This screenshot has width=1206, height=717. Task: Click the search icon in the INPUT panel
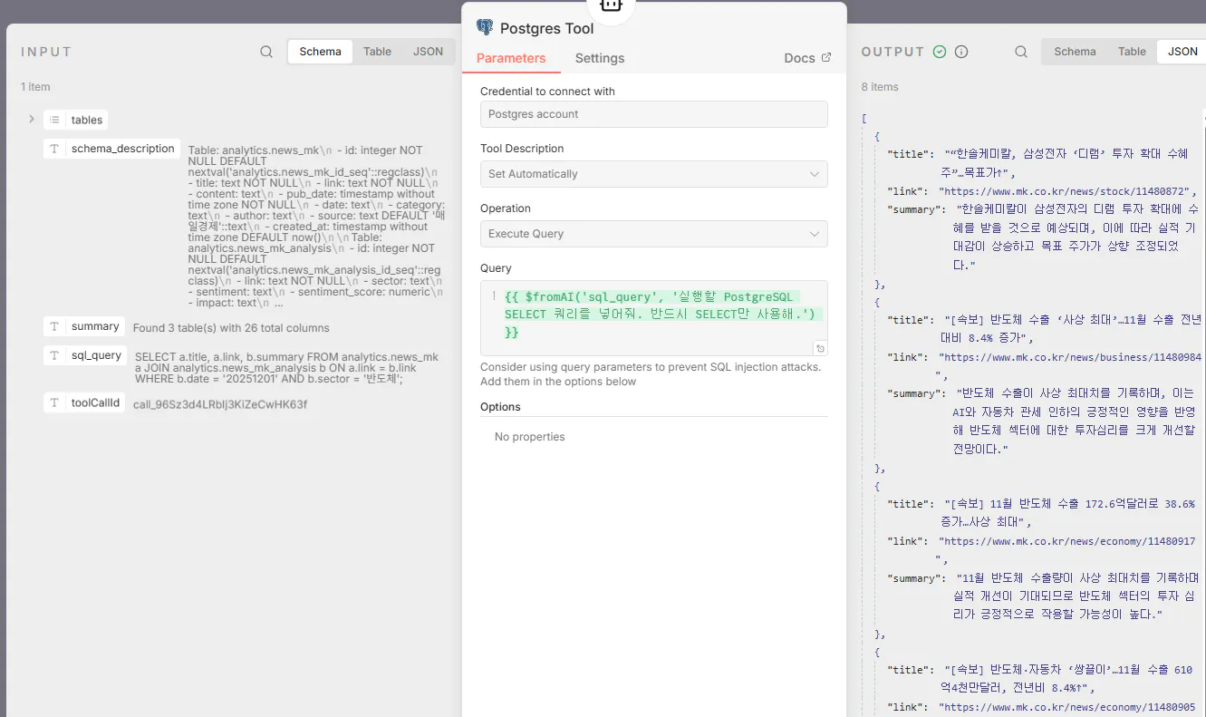[x=266, y=52]
